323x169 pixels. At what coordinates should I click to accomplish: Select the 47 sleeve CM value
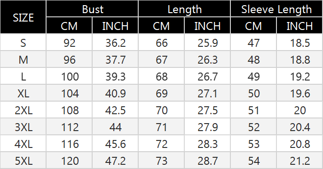[x=253, y=42]
